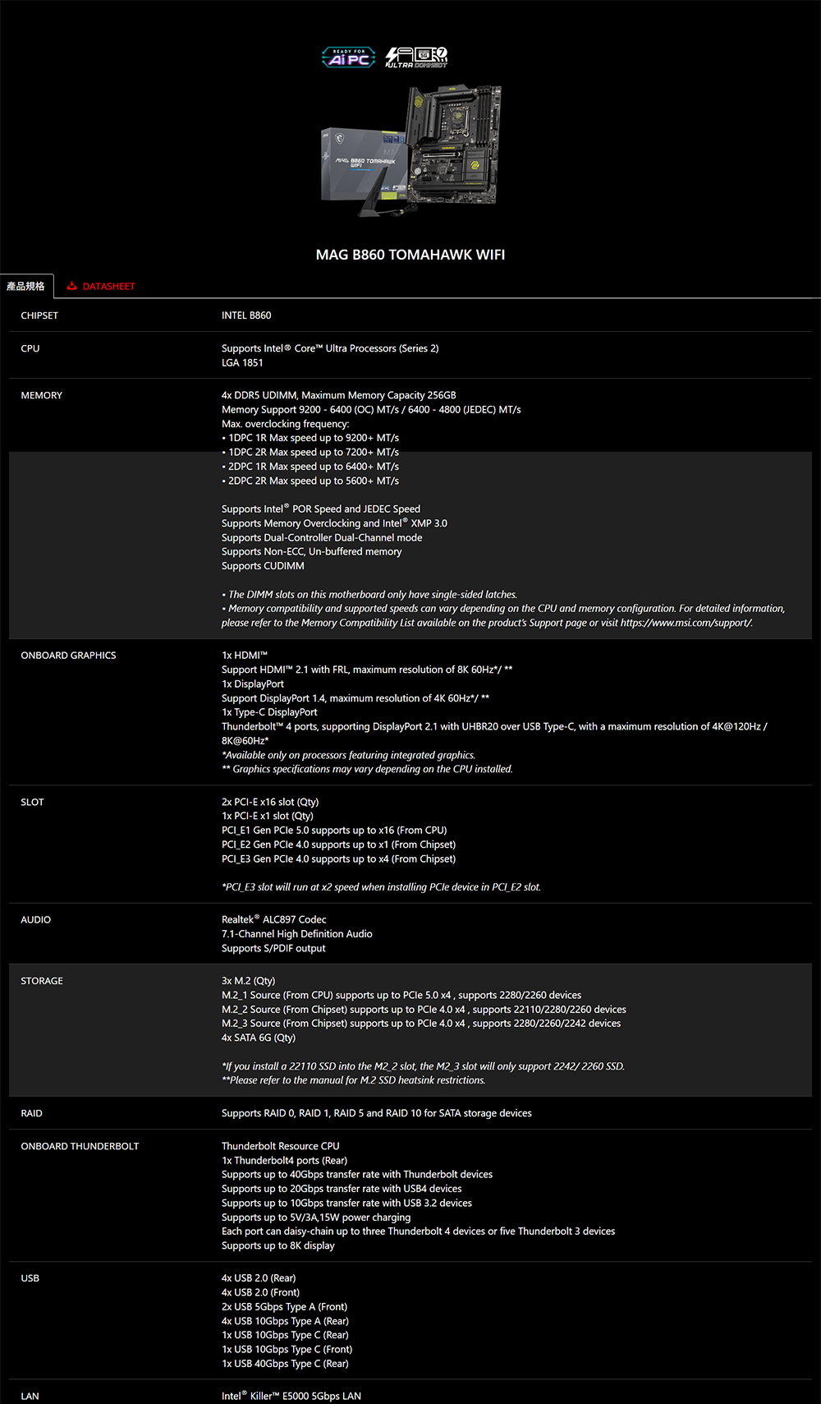Screen dimensions: 821x1404
Task: Click the SLOT spec heading
Action: tap(32, 802)
